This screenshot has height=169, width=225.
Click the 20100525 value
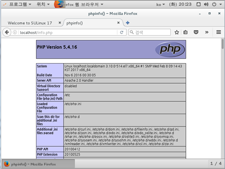coord(72,154)
